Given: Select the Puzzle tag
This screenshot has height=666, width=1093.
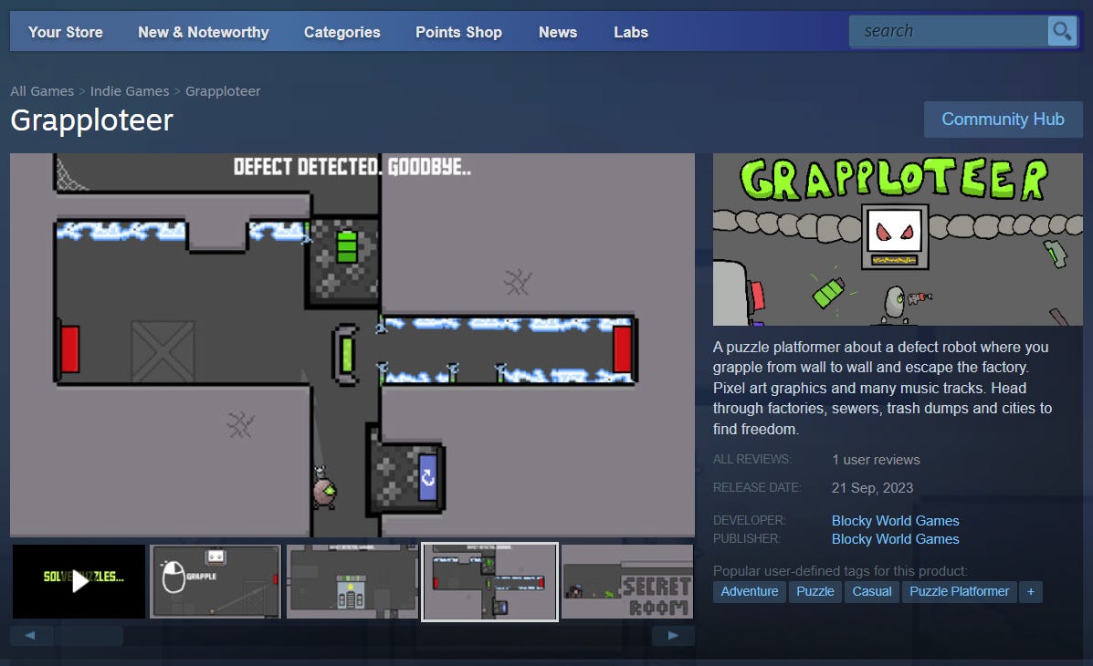Looking at the screenshot, I should 814,591.
